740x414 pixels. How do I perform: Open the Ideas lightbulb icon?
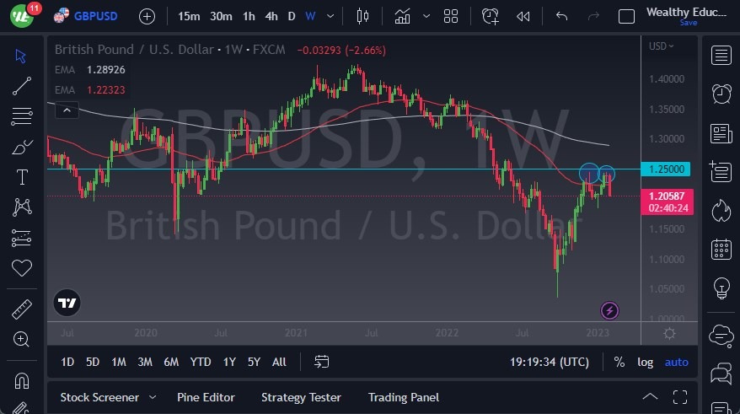click(x=721, y=288)
